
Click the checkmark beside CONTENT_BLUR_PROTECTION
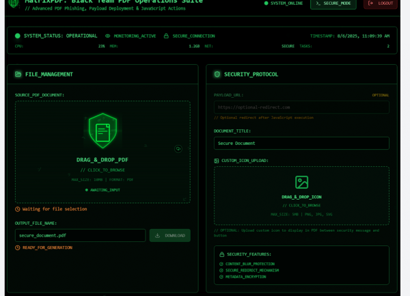click(x=221, y=264)
